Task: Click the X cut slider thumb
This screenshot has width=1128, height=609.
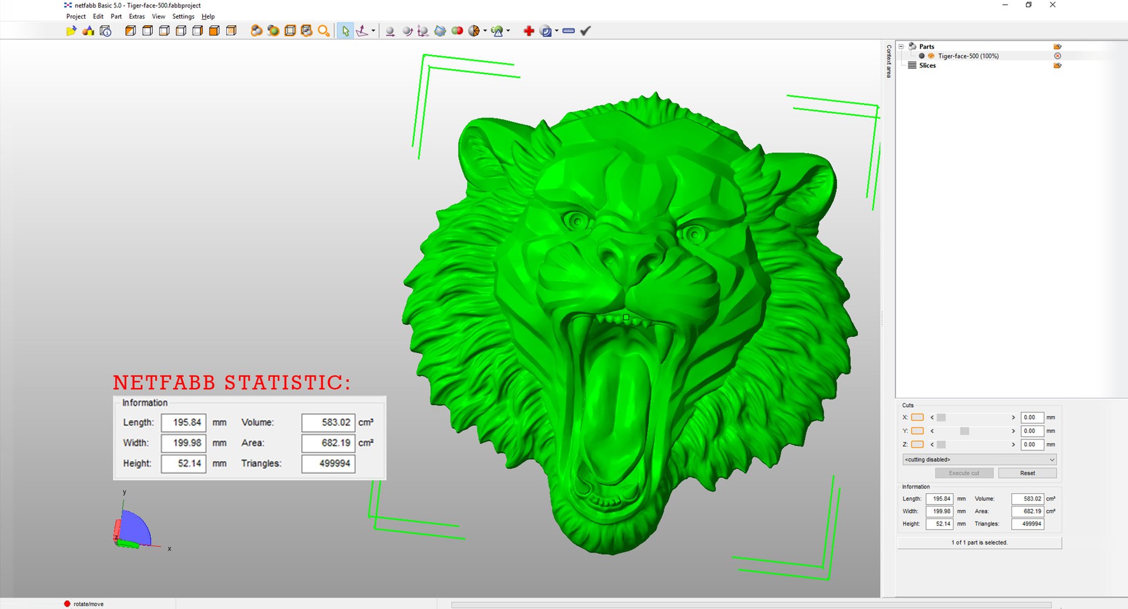Action: tap(941, 417)
